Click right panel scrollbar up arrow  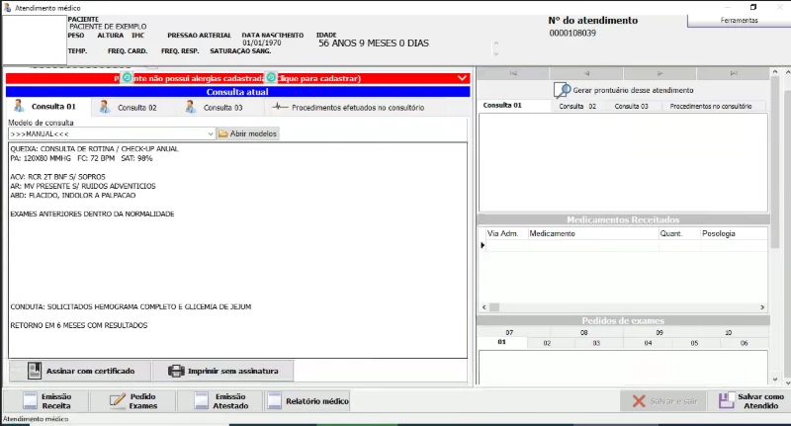775,72
